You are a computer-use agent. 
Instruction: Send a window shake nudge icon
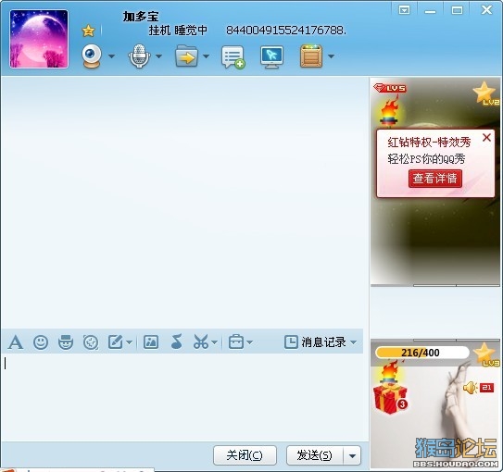91,342
